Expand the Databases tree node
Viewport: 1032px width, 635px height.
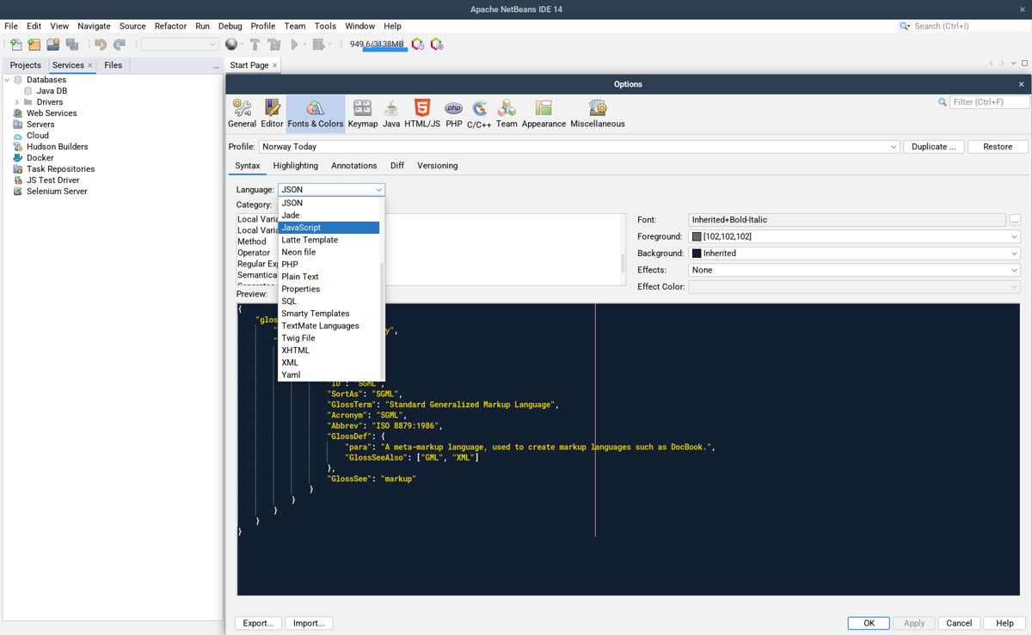pyautogui.click(x=8, y=79)
